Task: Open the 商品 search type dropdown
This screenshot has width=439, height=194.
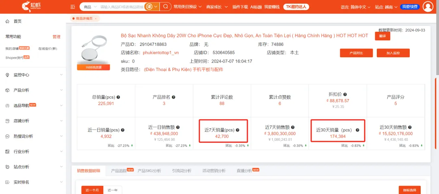Action: (x=90, y=7)
